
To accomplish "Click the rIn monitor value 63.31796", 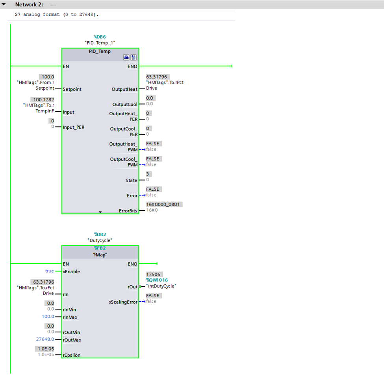I will click(x=43, y=282).
